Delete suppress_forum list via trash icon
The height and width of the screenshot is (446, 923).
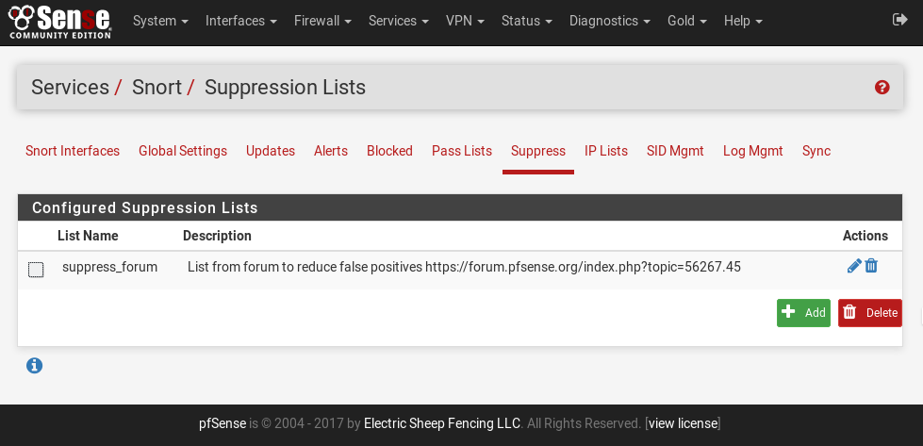[x=872, y=267]
